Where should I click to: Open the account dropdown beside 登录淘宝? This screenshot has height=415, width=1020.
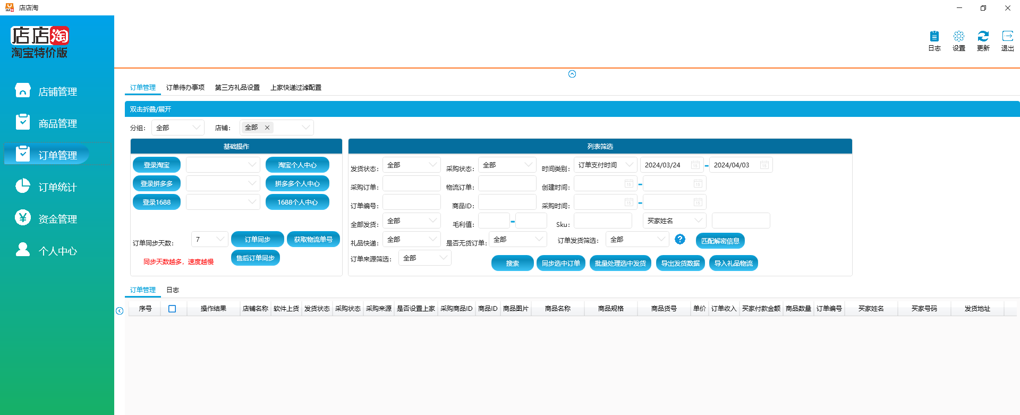(223, 165)
